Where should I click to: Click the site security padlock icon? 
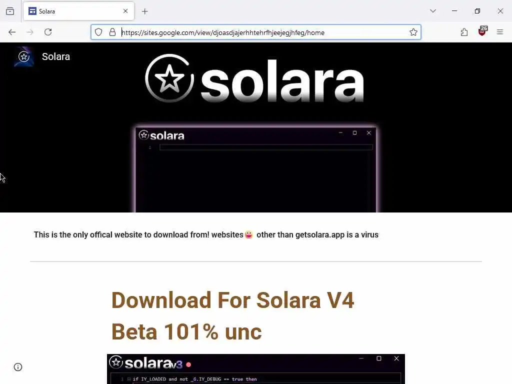(112, 32)
